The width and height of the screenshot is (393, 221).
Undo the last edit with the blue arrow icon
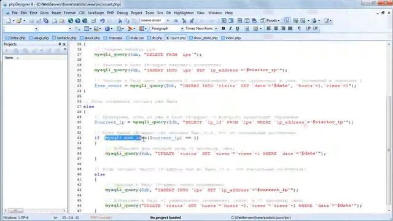pos(103,21)
